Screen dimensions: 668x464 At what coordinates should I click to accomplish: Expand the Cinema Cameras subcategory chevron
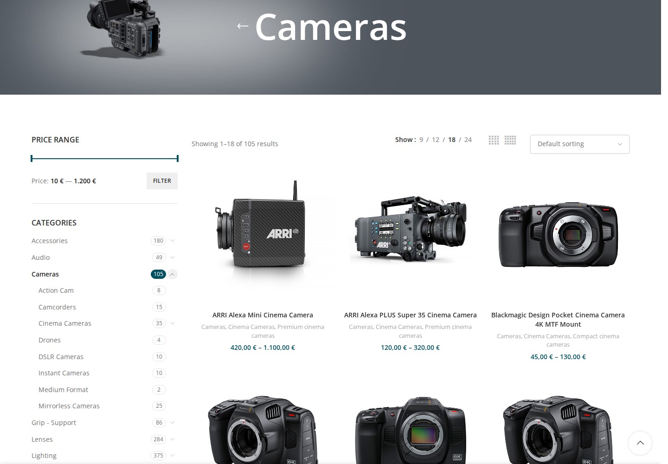pos(172,323)
